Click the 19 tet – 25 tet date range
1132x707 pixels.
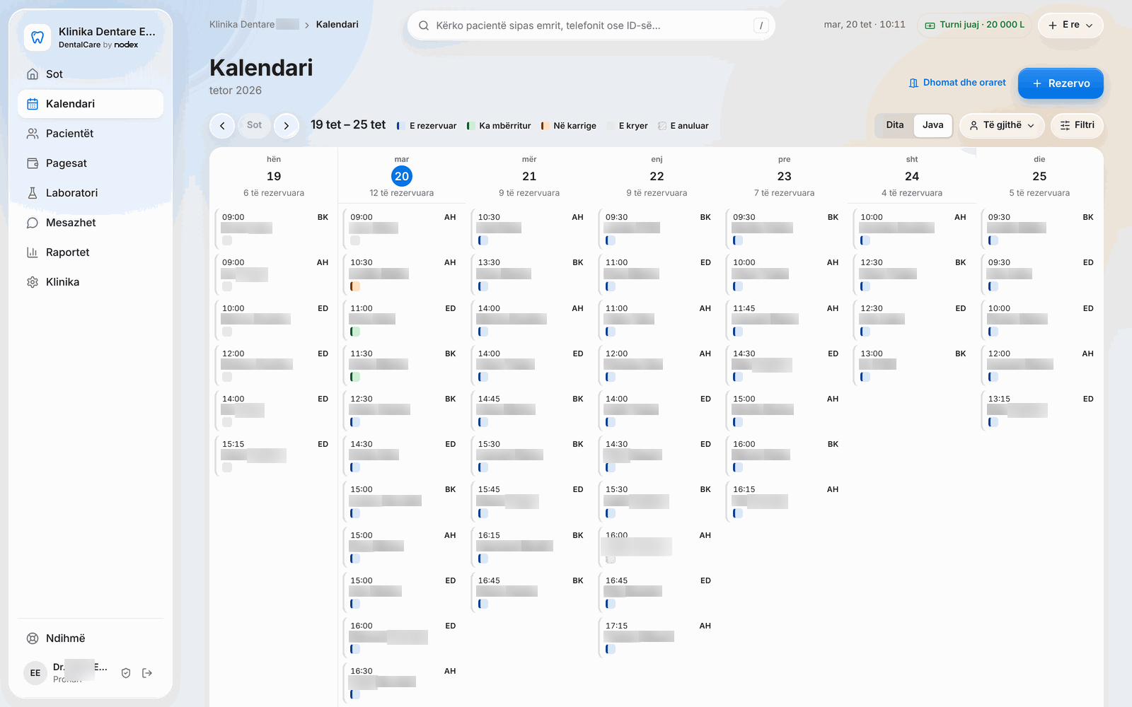pyautogui.click(x=348, y=125)
